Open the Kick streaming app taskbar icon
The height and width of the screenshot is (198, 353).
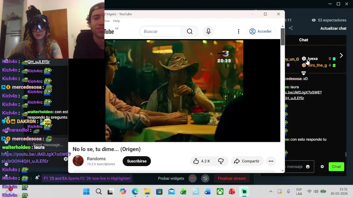point(244,191)
